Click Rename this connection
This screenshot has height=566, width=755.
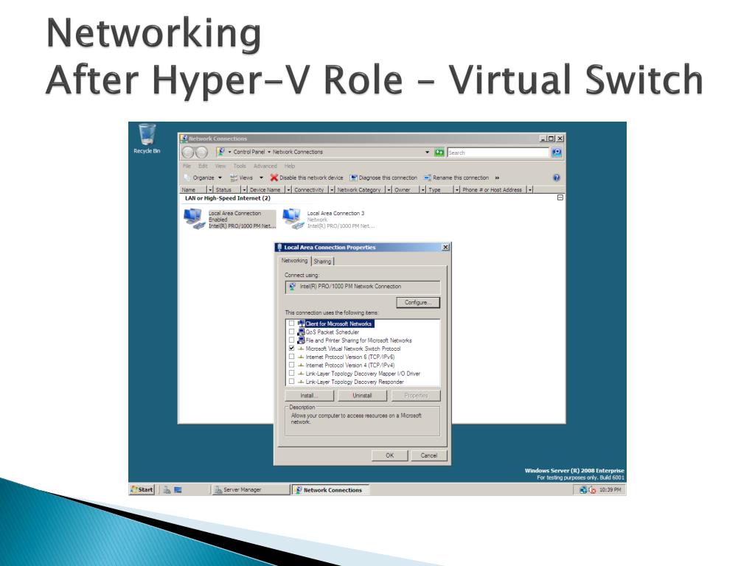coord(456,178)
